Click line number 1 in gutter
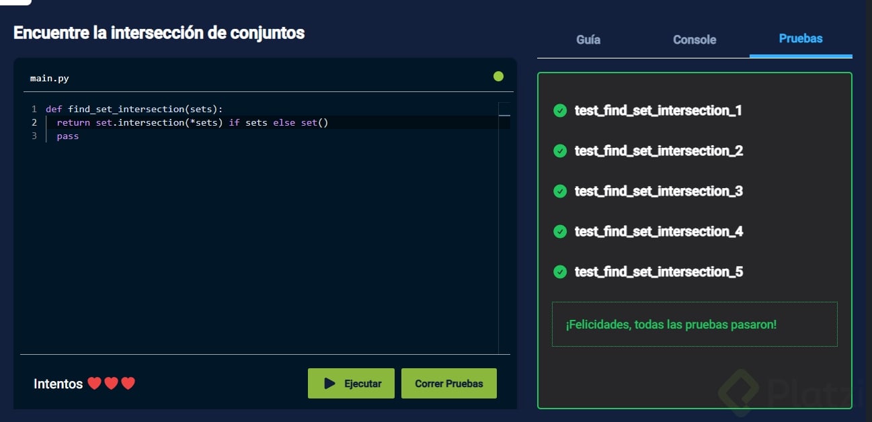Image resolution: width=872 pixels, height=422 pixels. tap(34, 109)
